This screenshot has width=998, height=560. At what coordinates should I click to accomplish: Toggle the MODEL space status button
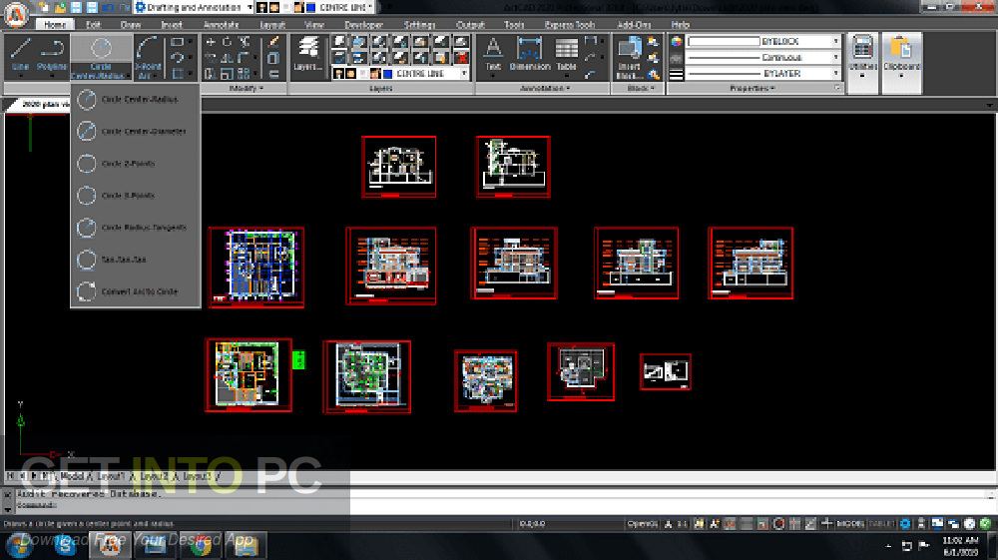(x=850, y=524)
